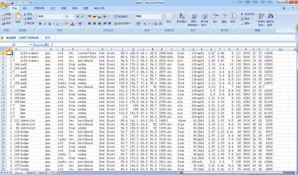Click the 打开 (Open) button
This screenshot has height=175, width=298.
6,19
